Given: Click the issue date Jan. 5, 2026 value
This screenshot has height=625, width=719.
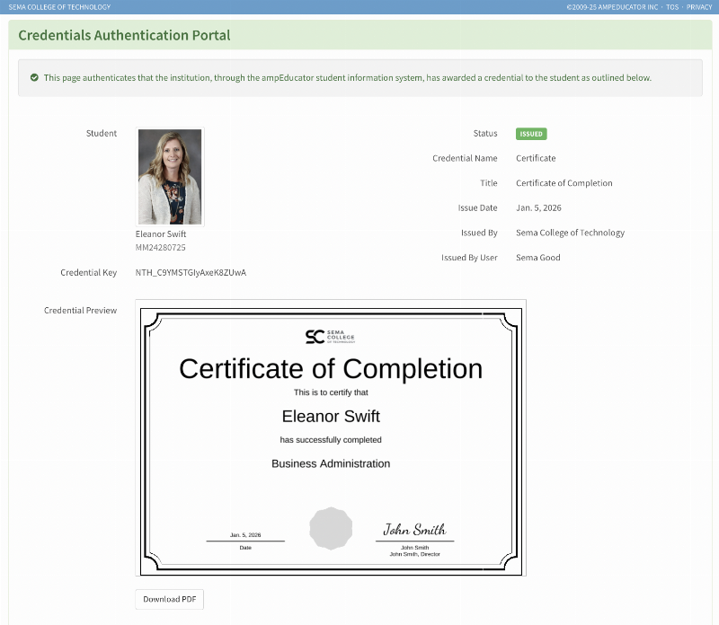Looking at the screenshot, I should [538, 207].
